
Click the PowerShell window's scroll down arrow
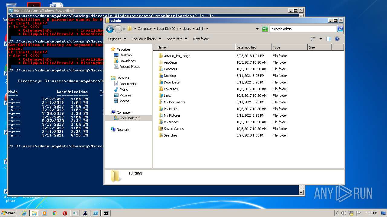(x=301, y=192)
